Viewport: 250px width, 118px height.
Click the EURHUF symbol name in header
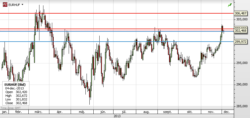[14, 5]
